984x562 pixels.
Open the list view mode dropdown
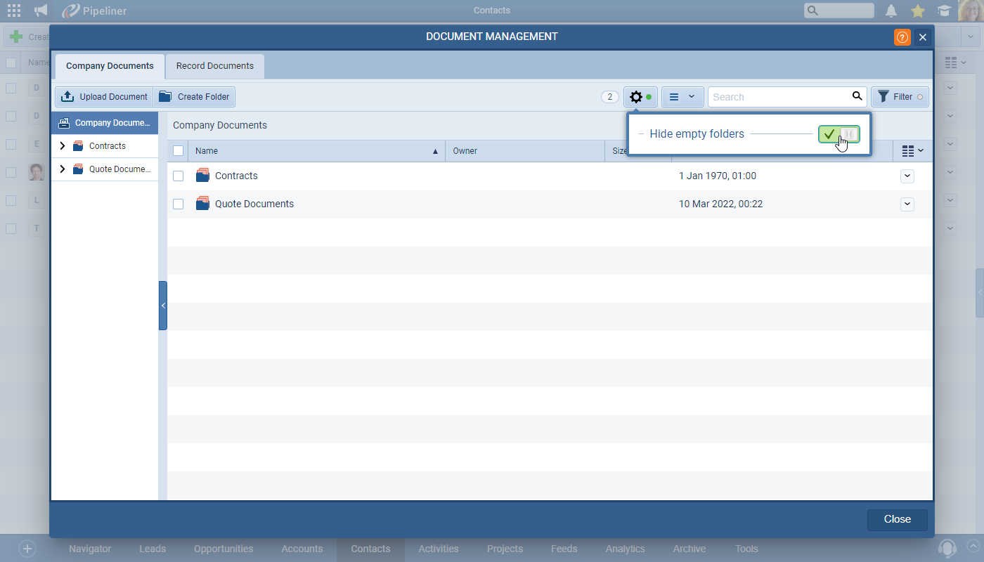coord(682,97)
